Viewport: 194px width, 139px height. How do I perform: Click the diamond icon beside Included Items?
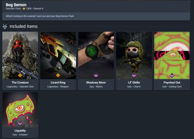point(5,27)
